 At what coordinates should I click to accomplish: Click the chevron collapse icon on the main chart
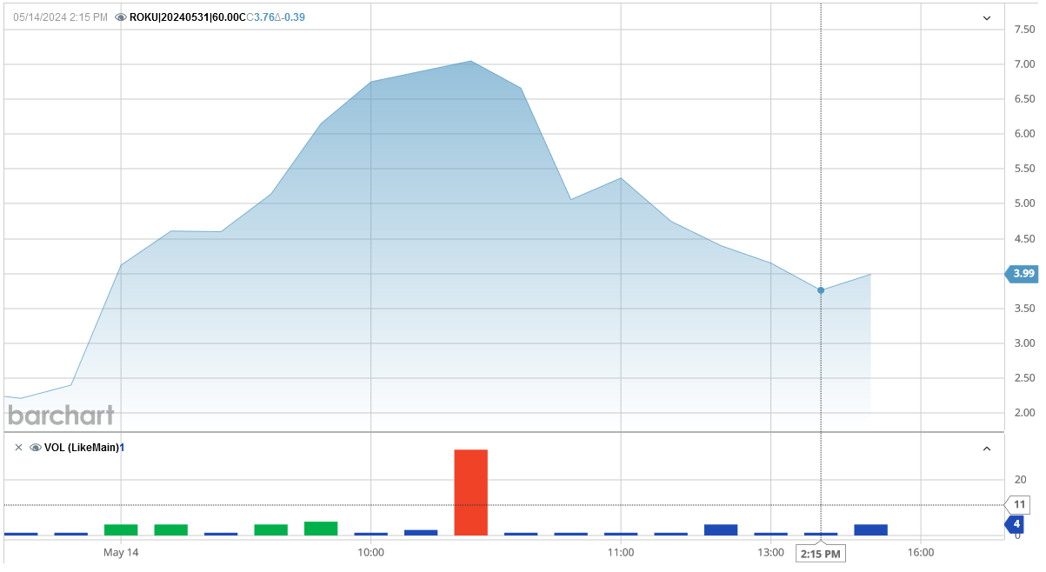987,17
